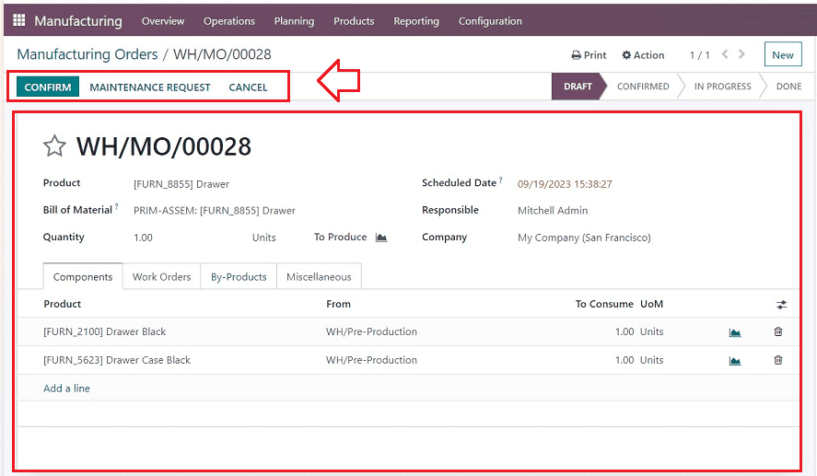817x476 pixels.
Task: Open forecast chart for Drawer Case Black row
Action: (735, 360)
